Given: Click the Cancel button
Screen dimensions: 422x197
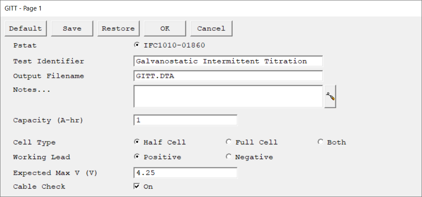Looking at the screenshot, I should pos(211,29).
